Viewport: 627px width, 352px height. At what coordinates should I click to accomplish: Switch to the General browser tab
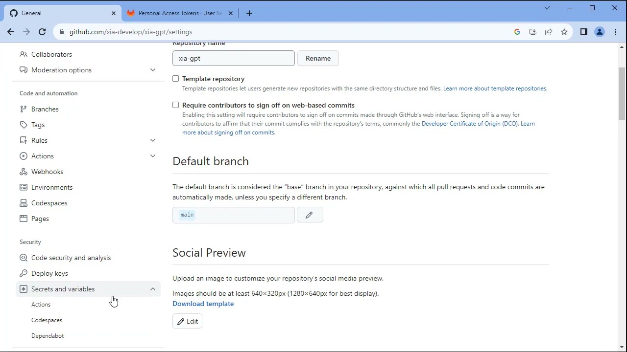(x=63, y=13)
